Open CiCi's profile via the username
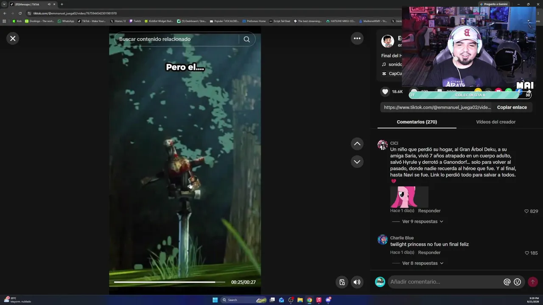543x305 pixels. 394,143
